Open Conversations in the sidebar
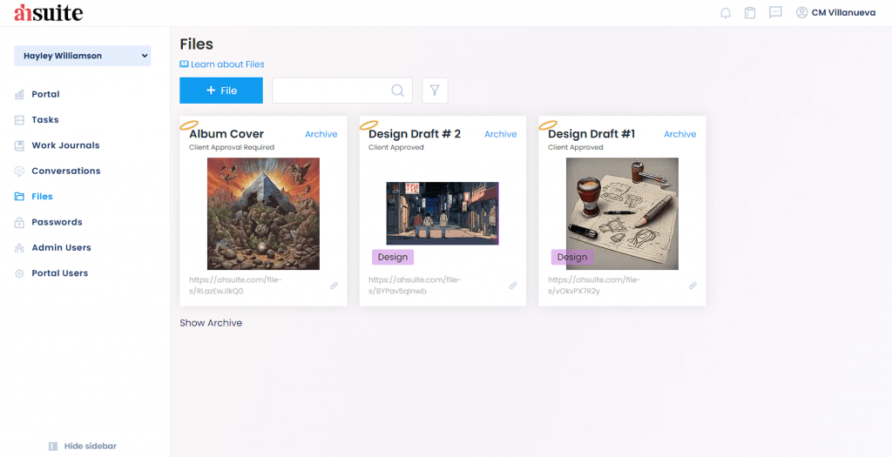 (65, 171)
